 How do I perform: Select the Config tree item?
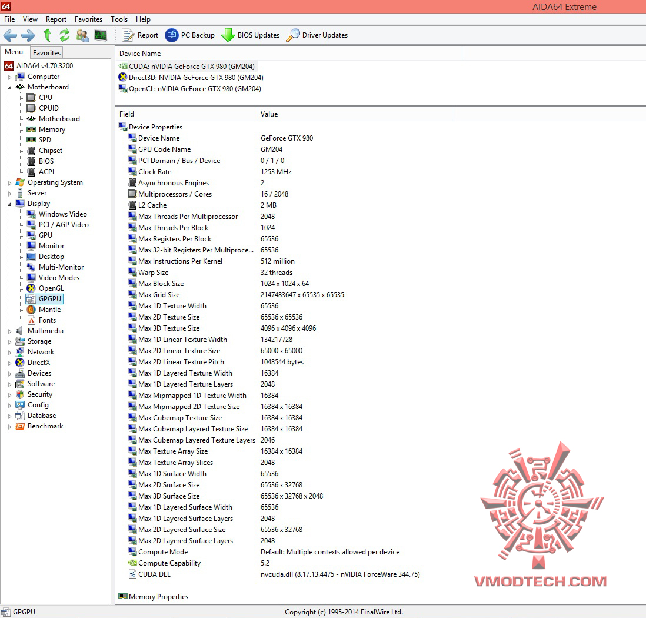pos(38,406)
